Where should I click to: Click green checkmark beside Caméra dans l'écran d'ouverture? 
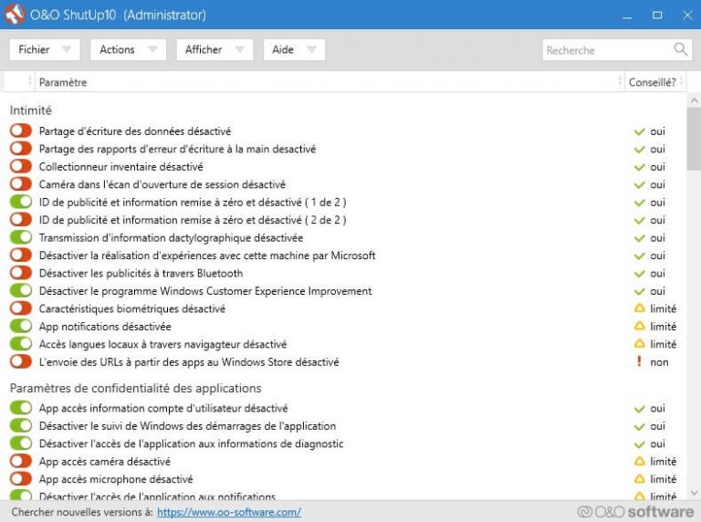click(639, 185)
